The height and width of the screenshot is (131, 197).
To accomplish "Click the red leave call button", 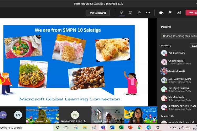I will 191,13.
